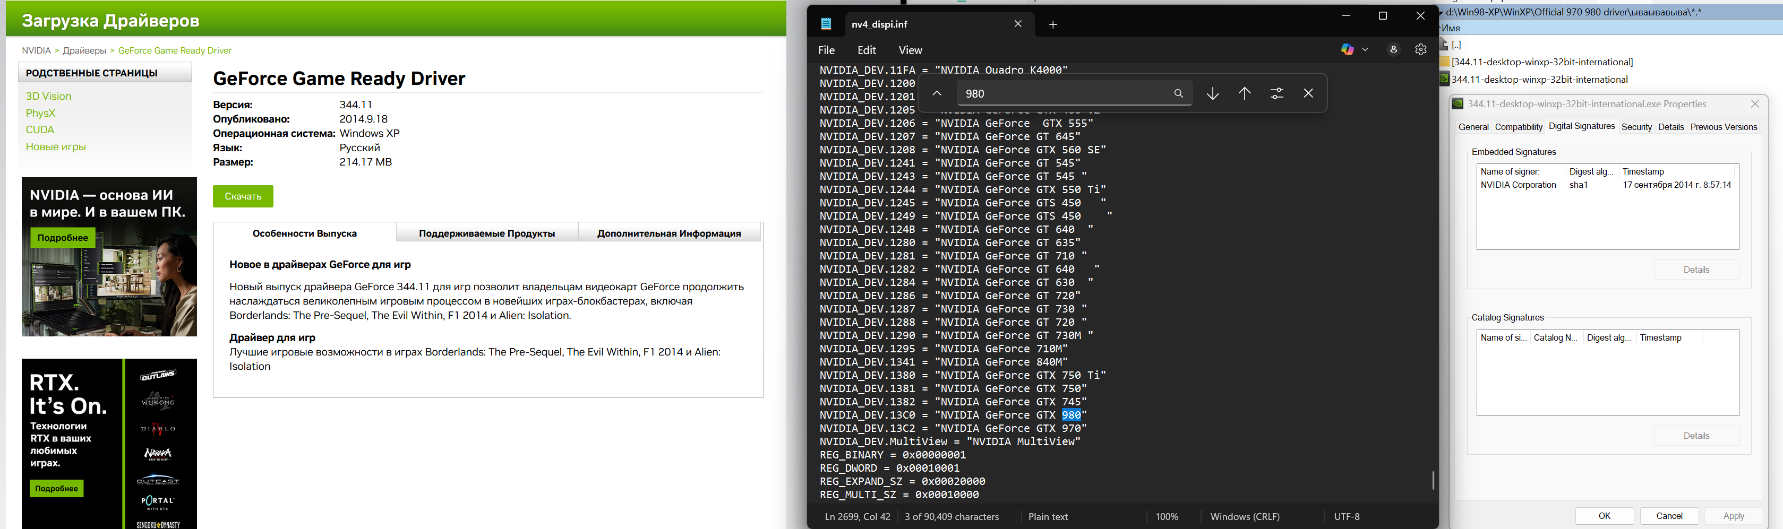This screenshot has width=1783, height=529.
Task: Click the Ln 2699, Col 42 status indicator
Action: tap(858, 517)
